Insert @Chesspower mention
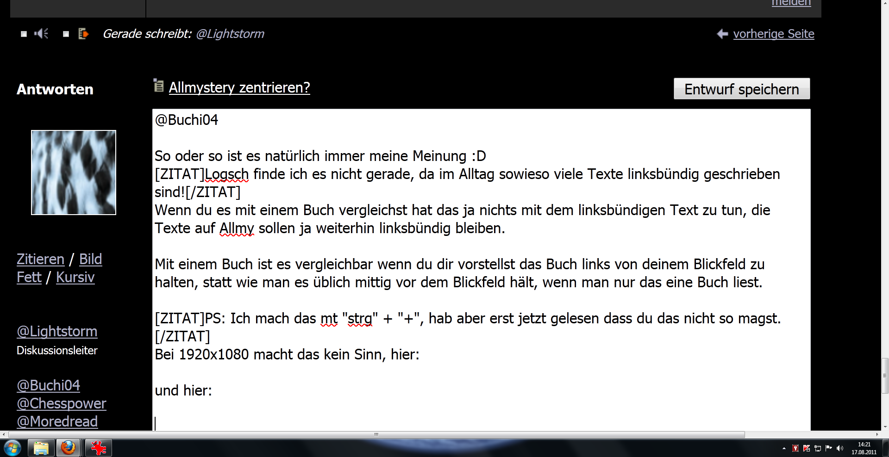The width and height of the screenshot is (889, 457). pos(62,403)
